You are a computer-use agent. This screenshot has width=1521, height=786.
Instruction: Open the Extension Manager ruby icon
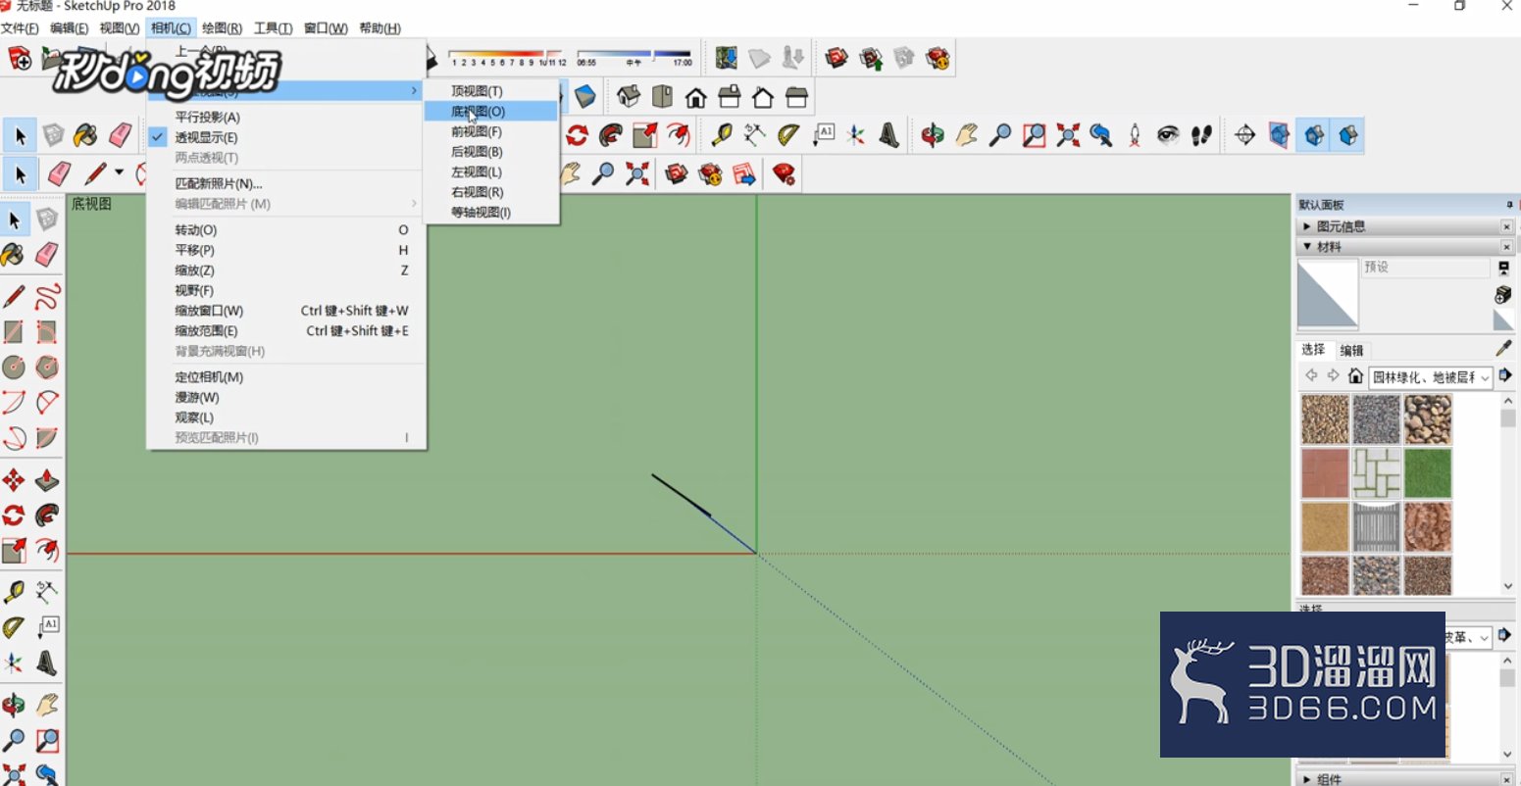click(x=784, y=174)
